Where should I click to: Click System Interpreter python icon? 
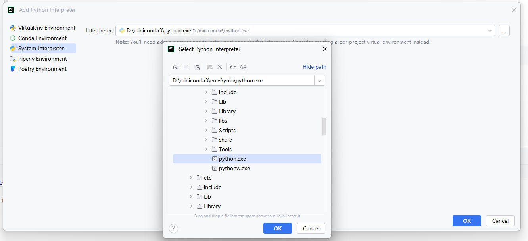click(x=13, y=48)
